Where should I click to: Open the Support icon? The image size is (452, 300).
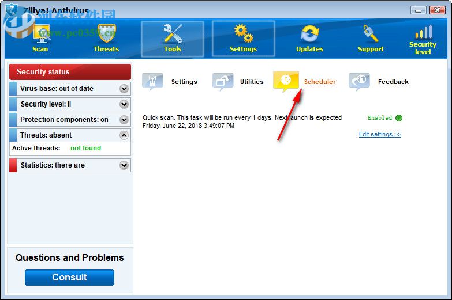[371, 33]
